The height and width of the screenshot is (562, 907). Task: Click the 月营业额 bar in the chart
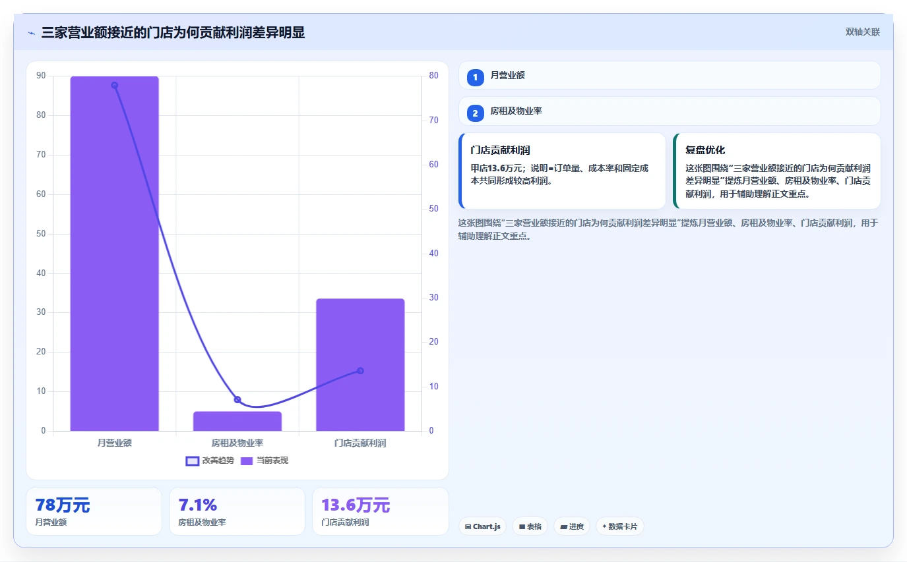pos(114,254)
